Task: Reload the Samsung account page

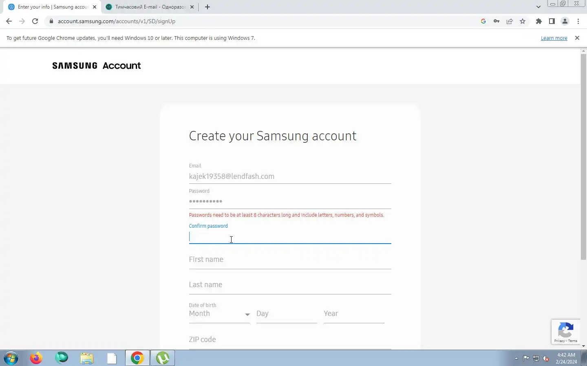Action: [35, 21]
